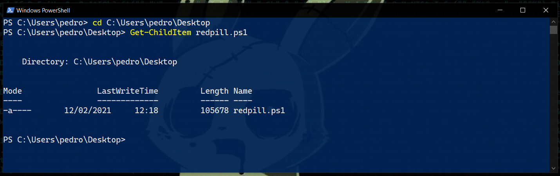Click the yellow Get-ChildItem command text

(x=161, y=33)
